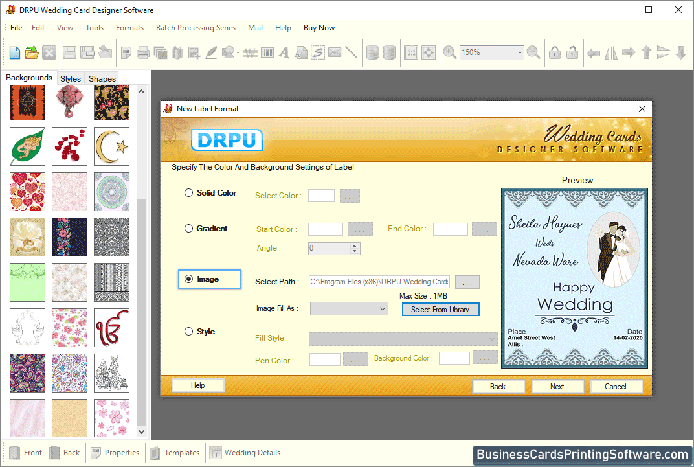This screenshot has height=467, width=694.
Task: Click the Select From Library button
Action: pos(440,310)
